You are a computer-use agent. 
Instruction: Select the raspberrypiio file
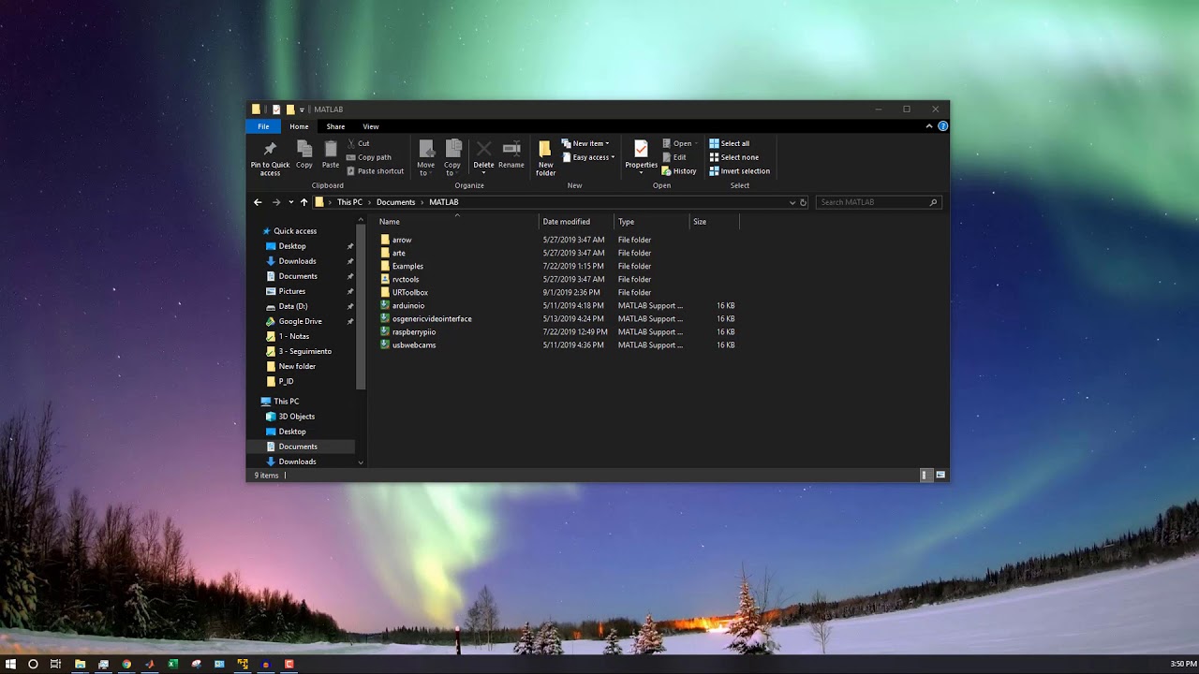coord(414,331)
